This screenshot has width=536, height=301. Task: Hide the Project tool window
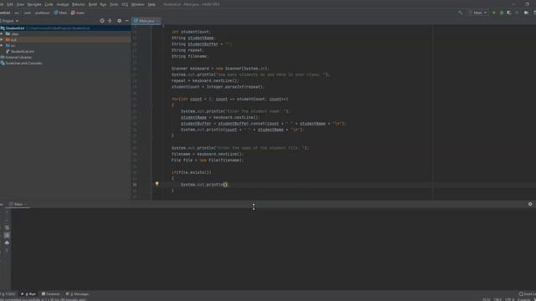pos(126,21)
